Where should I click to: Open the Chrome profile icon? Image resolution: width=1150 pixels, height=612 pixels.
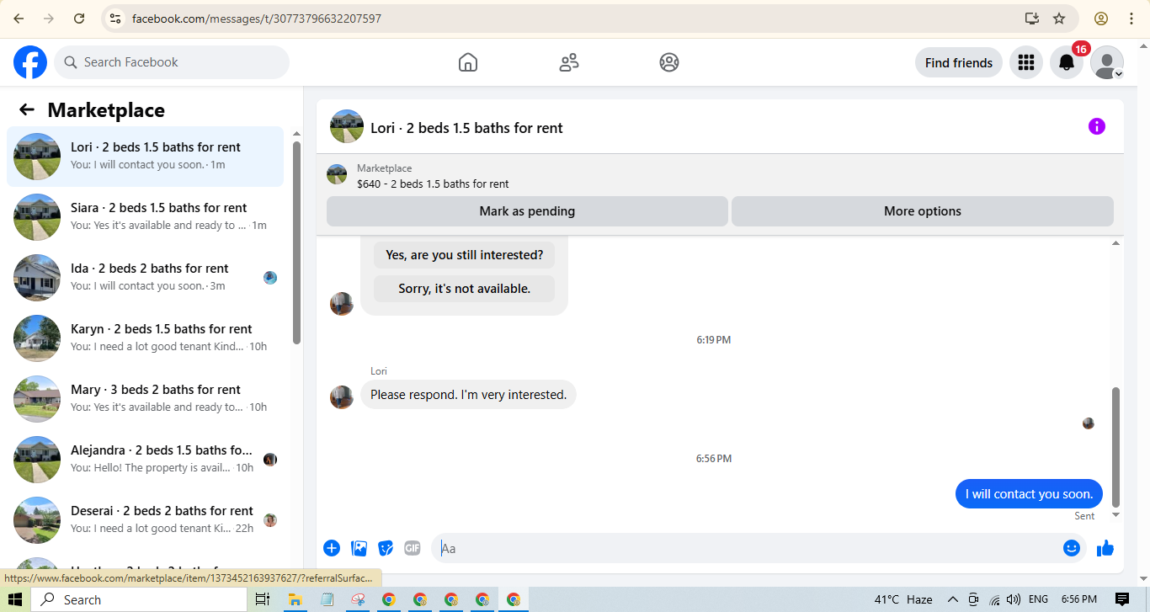(1101, 19)
